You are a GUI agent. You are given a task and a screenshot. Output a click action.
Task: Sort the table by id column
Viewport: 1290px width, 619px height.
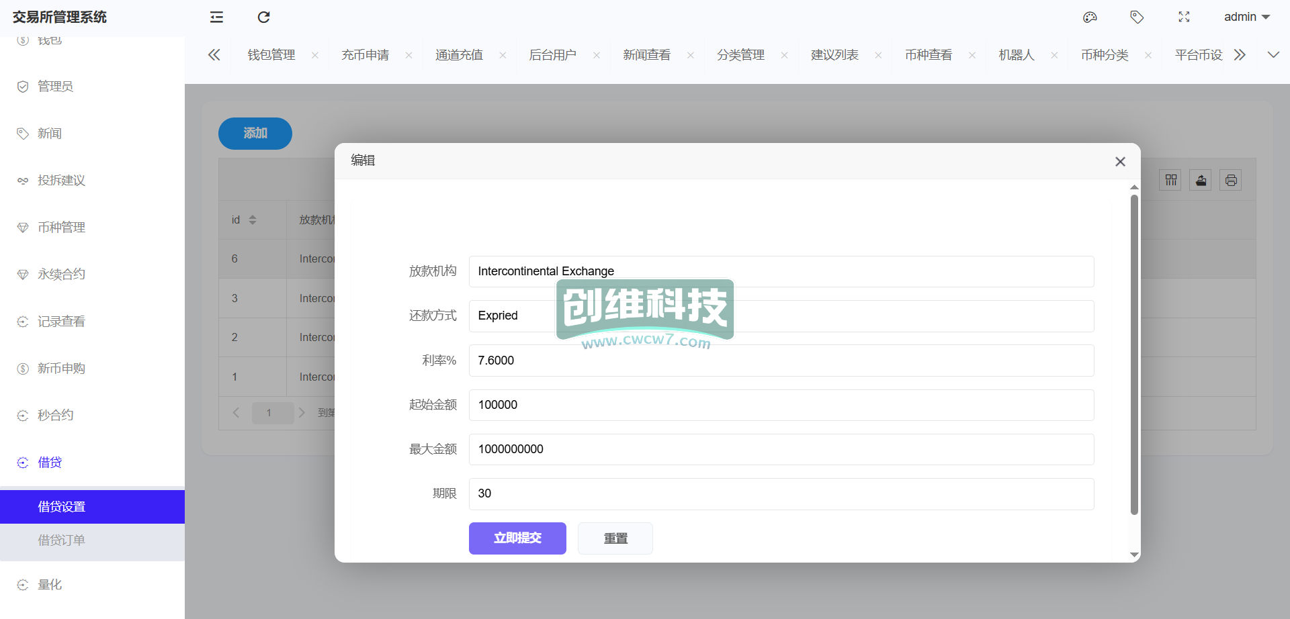click(x=253, y=220)
